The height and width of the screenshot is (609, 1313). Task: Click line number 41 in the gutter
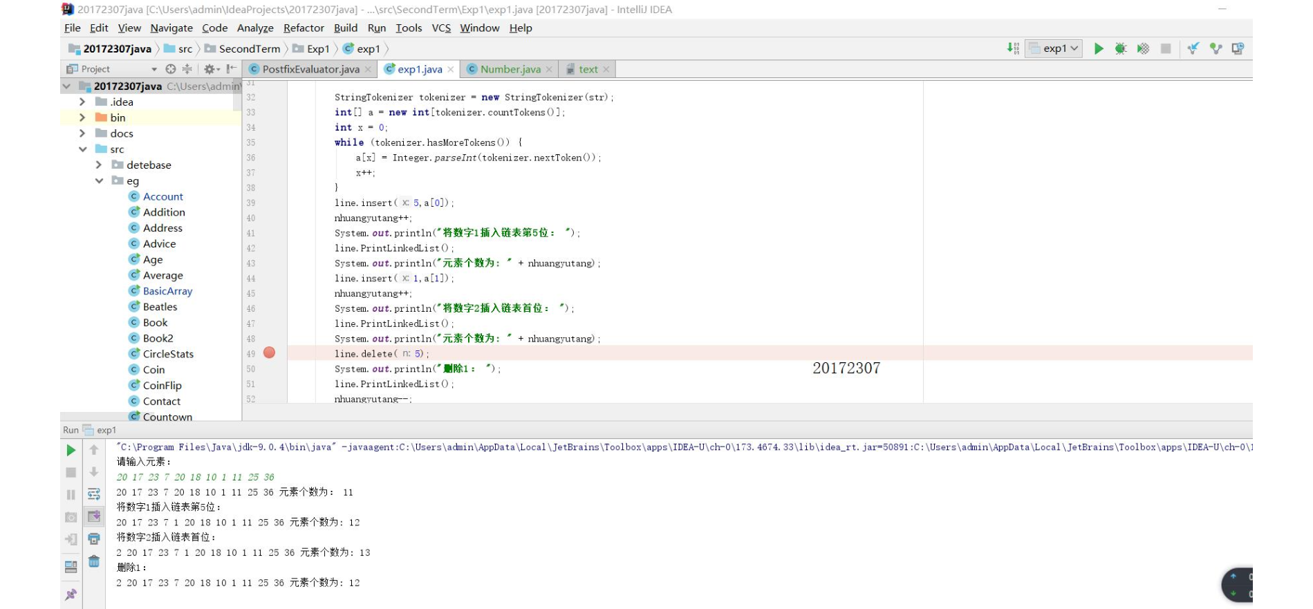tap(250, 234)
